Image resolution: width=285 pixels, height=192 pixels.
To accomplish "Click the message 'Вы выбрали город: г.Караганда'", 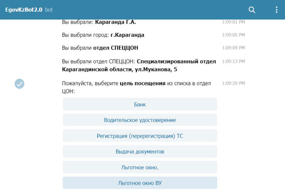I will pyautogui.click(x=103, y=35).
